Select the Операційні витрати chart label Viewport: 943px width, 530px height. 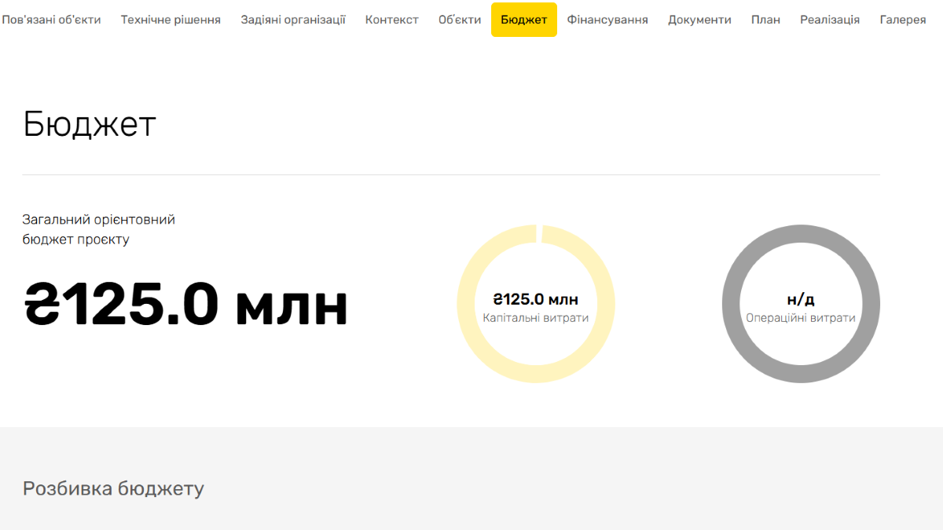(801, 318)
